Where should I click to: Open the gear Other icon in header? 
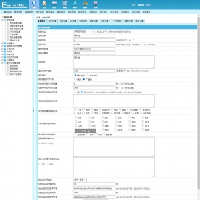96,4
